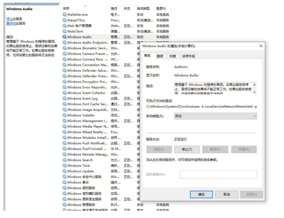
Task: Switch to the 依存关系 tab
Action: click(188, 56)
